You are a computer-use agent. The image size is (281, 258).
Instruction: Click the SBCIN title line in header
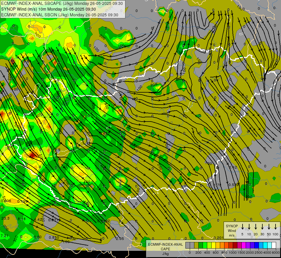pos(60,15)
